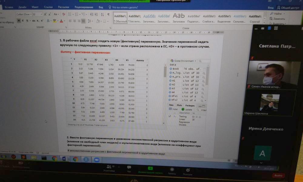The height and width of the screenshot is (182, 303).
Task: Switch to the Ссылки tab
Action: coord(48,7)
